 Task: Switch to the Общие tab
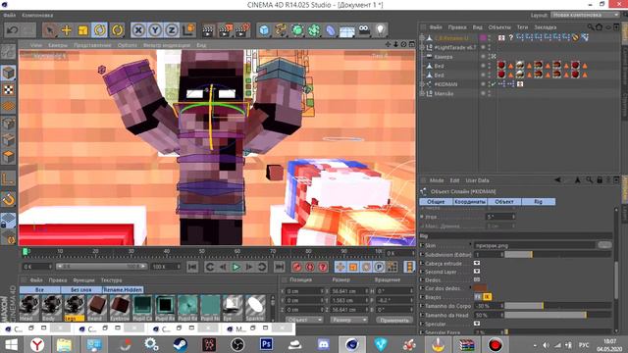pyautogui.click(x=436, y=202)
